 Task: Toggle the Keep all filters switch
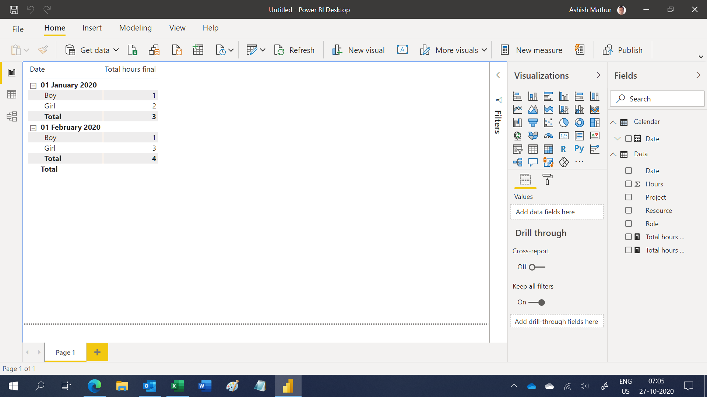pos(537,303)
